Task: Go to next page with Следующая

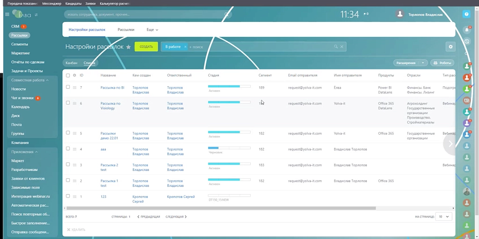Action: [176, 217]
